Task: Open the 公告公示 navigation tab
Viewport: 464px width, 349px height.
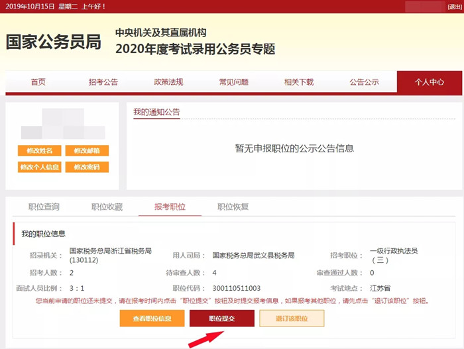Action: 364,82
